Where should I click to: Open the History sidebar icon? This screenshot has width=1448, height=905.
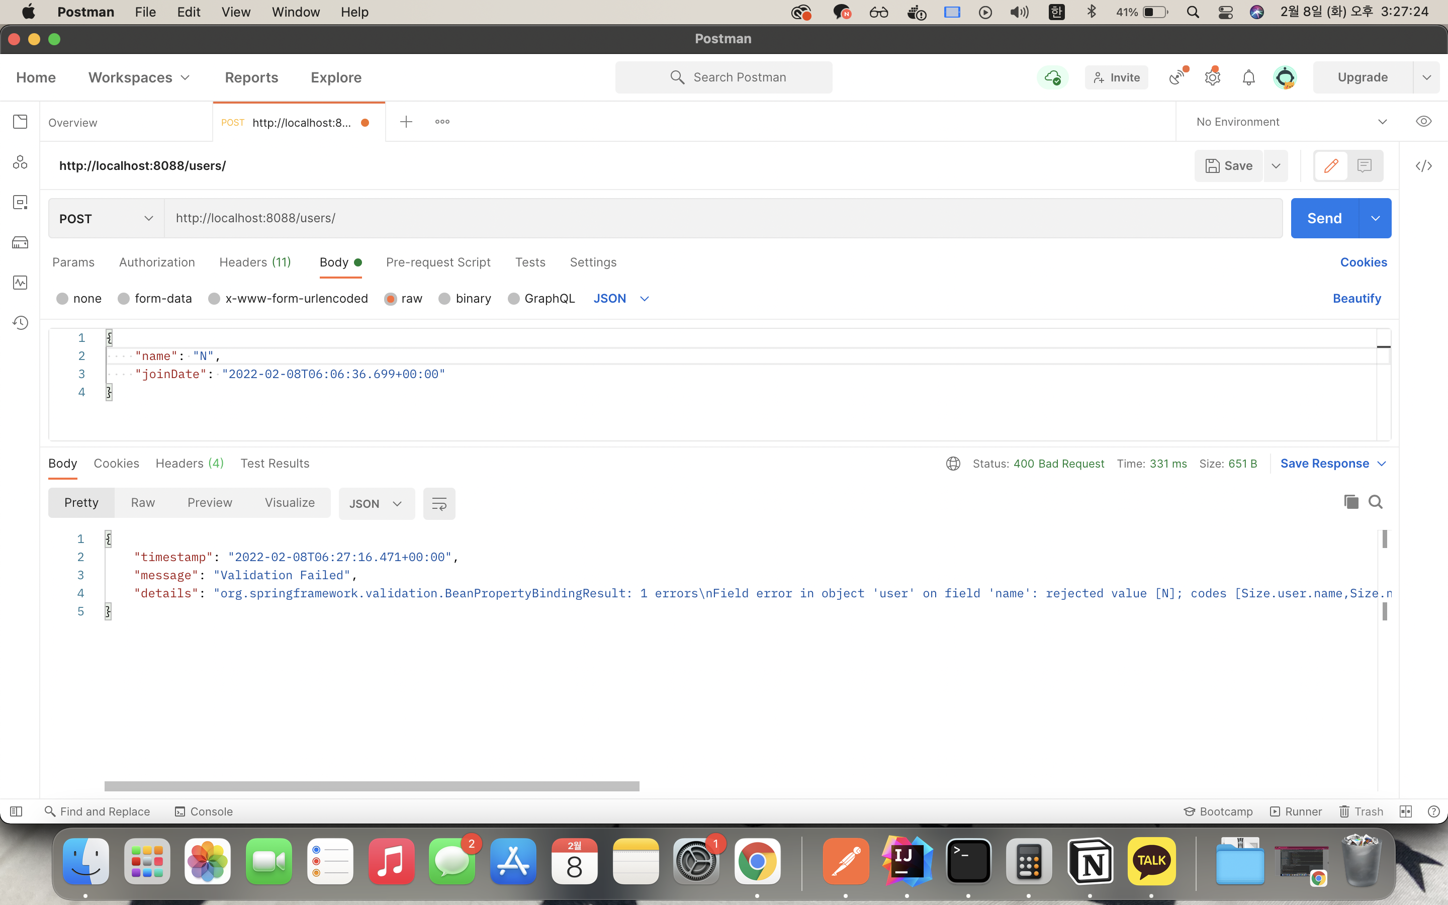(x=20, y=323)
